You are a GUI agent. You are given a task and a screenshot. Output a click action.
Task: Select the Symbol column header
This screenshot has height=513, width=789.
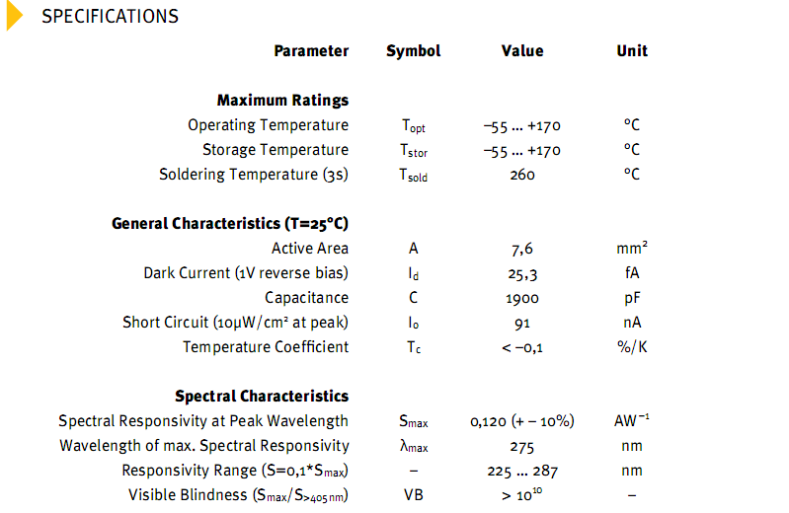point(413,51)
